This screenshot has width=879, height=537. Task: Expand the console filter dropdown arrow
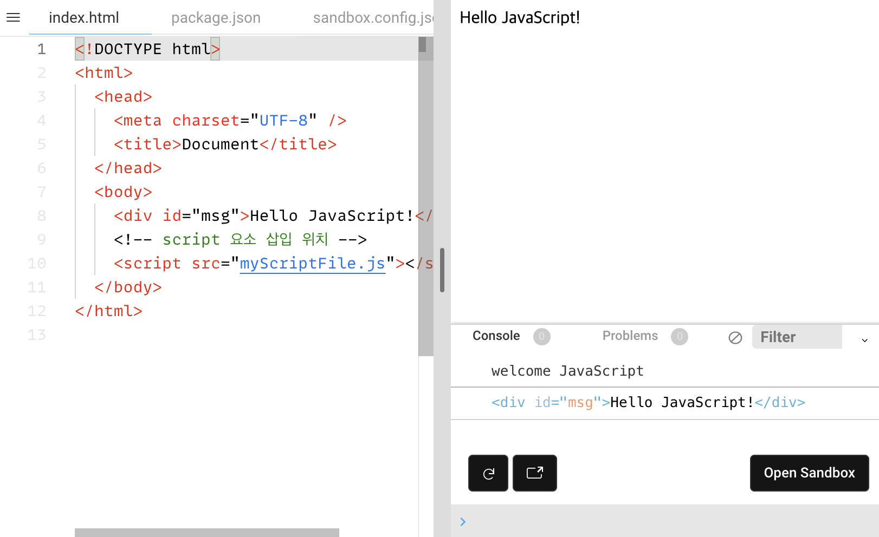pos(864,340)
